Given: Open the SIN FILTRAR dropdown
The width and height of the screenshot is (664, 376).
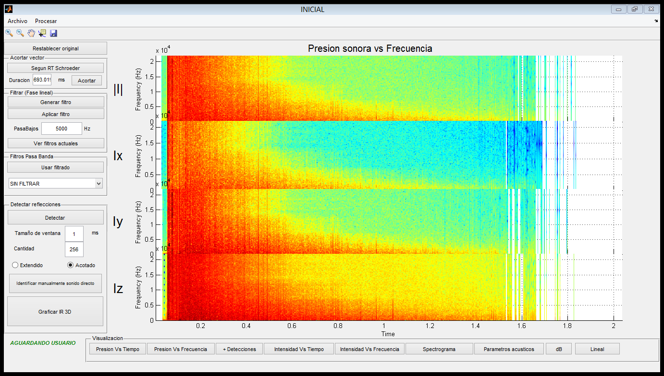Looking at the screenshot, I should point(56,184).
